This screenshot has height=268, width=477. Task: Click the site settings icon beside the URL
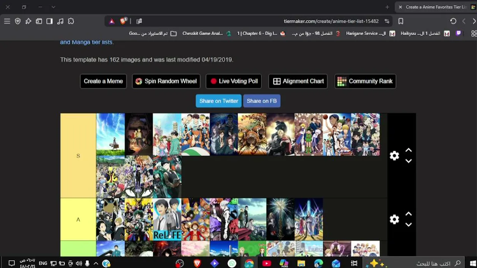tap(387, 21)
